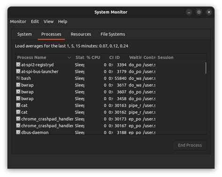This screenshot has height=177, width=222.
Task: Click bwrap name in row 3617
Action: coord(27,85)
